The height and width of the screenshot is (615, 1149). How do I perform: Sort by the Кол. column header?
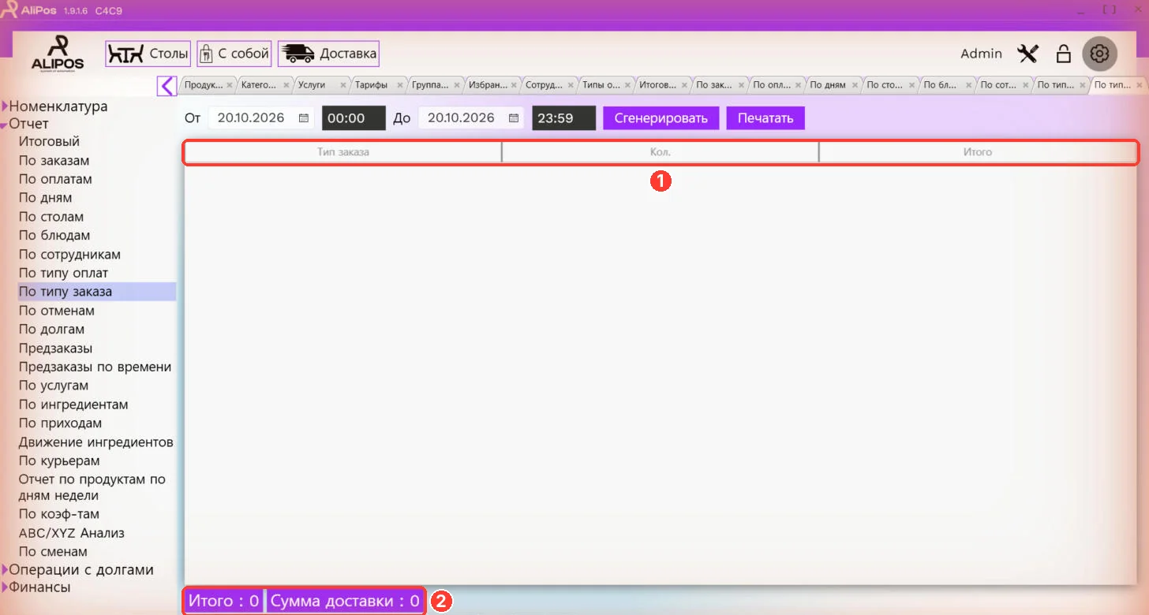click(661, 152)
